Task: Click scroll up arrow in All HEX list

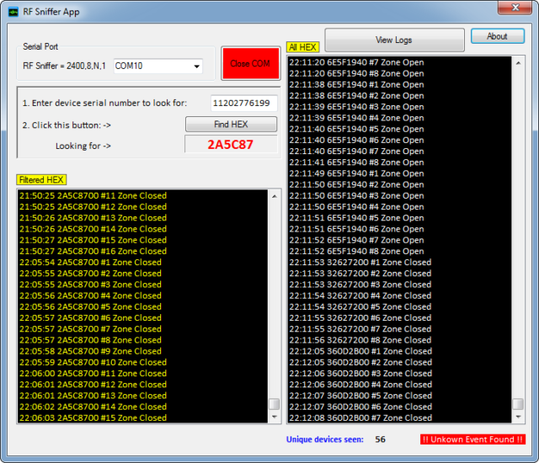Action: click(x=519, y=63)
